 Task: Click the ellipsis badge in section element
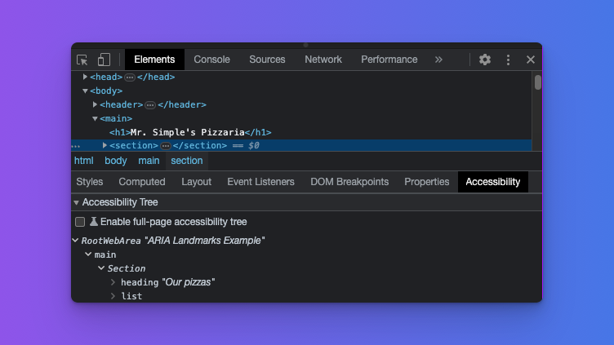(165, 146)
